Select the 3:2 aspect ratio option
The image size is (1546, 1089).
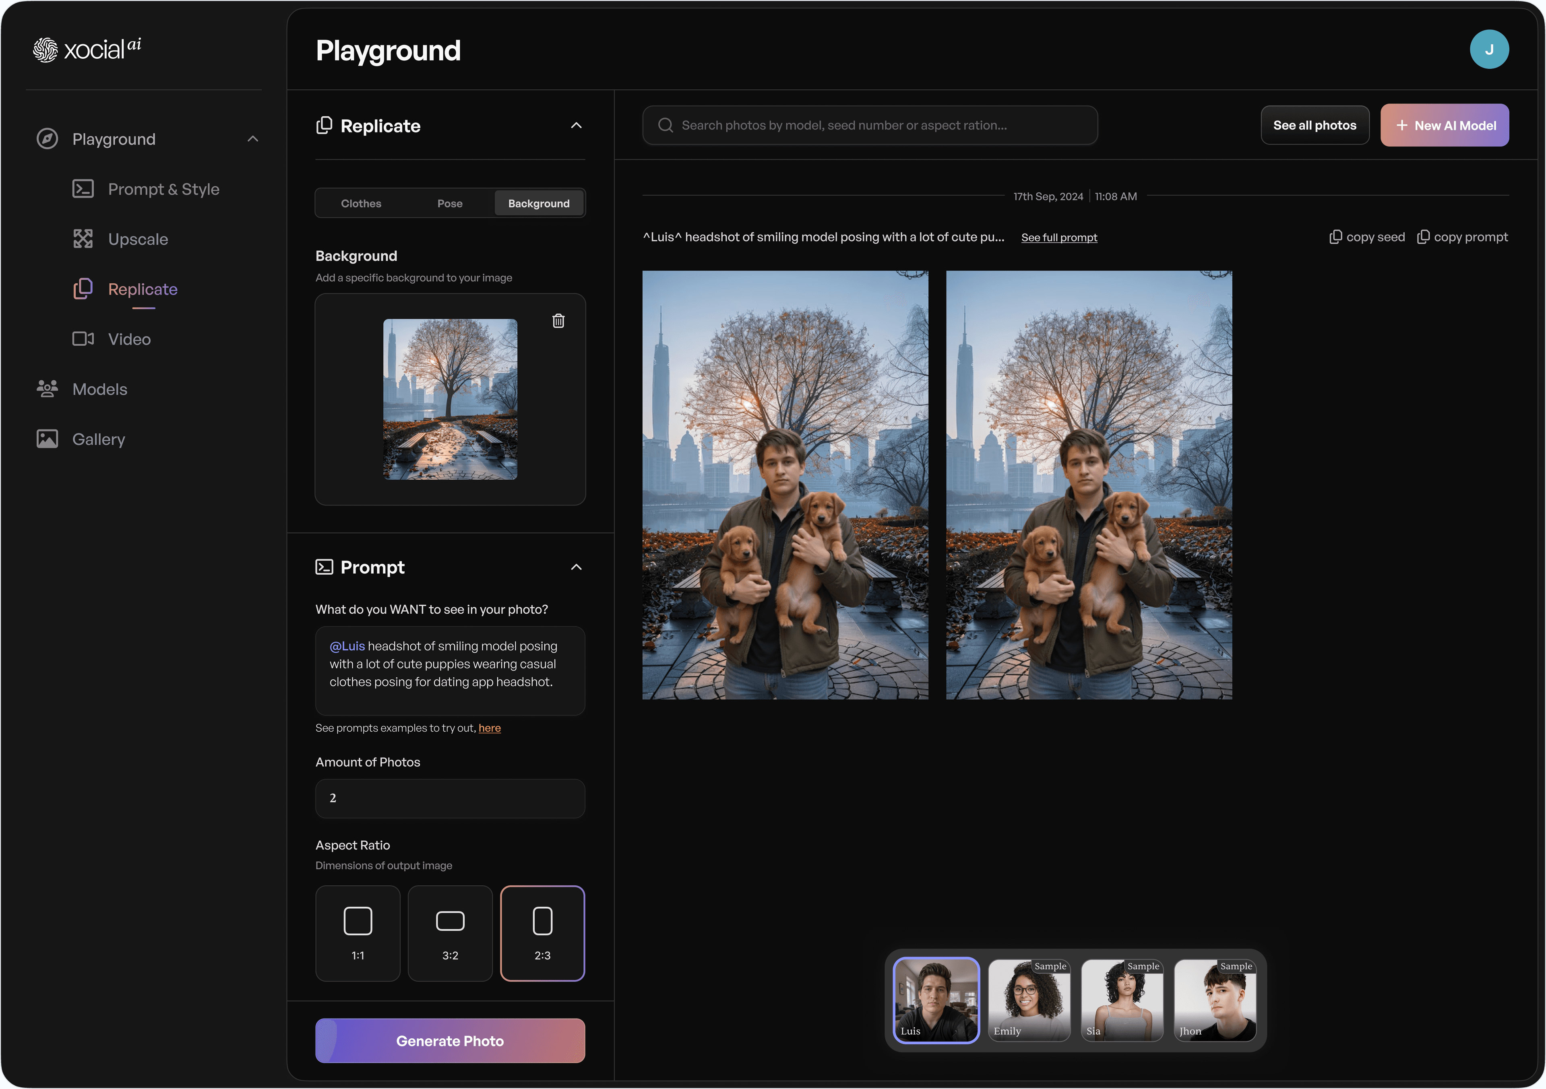click(450, 933)
